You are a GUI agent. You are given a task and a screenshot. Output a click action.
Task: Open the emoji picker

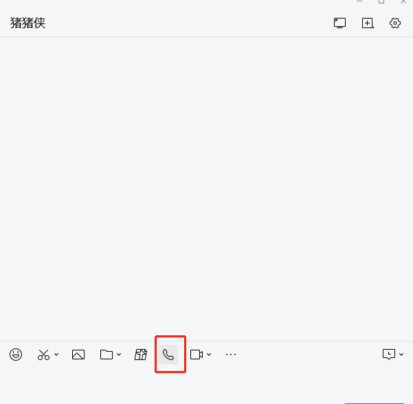tap(16, 355)
